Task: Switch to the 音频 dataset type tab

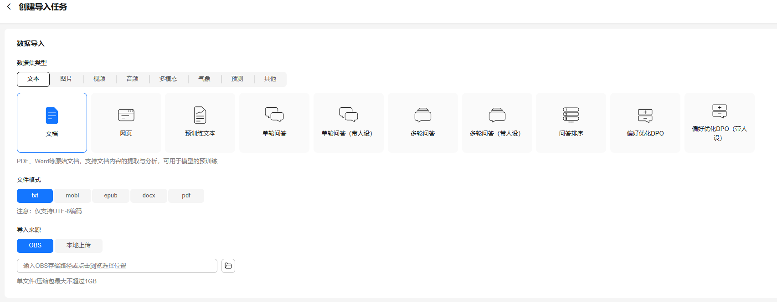Action: tap(133, 79)
